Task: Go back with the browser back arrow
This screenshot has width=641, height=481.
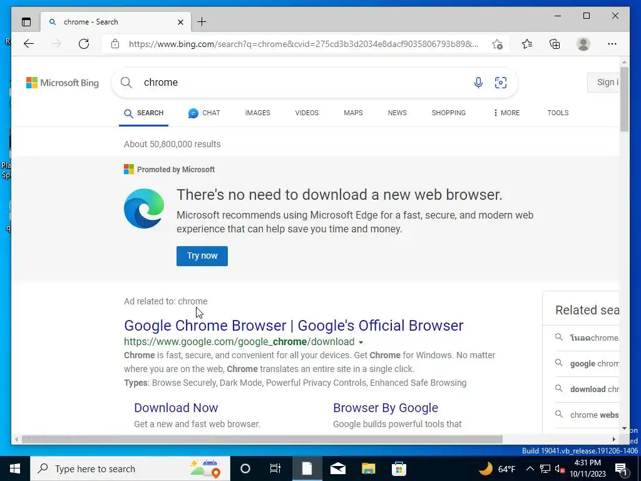Action: (29, 44)
